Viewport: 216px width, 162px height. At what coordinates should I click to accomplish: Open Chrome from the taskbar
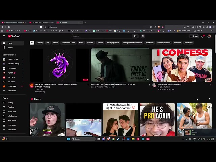pos(113,139)
